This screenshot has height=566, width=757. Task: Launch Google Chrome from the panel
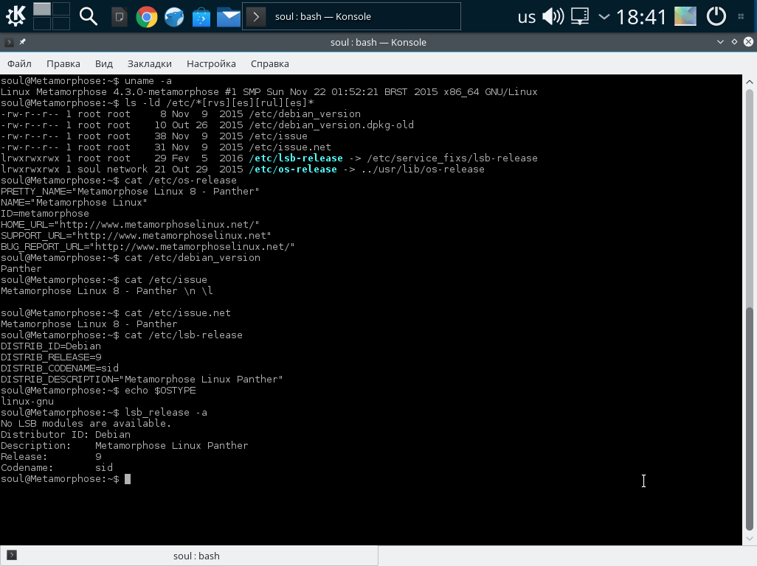pos(147,17)
